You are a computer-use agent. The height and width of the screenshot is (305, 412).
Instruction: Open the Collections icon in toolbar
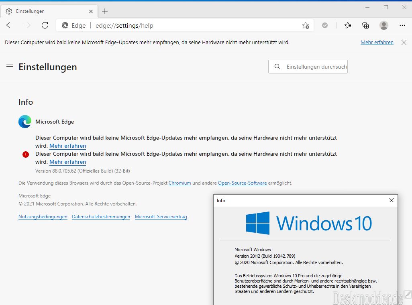[365, 25]
